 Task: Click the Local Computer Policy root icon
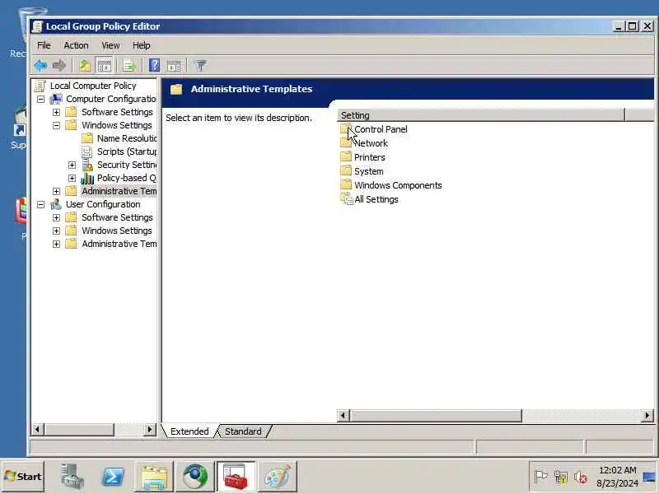click(x=40, y=86)
